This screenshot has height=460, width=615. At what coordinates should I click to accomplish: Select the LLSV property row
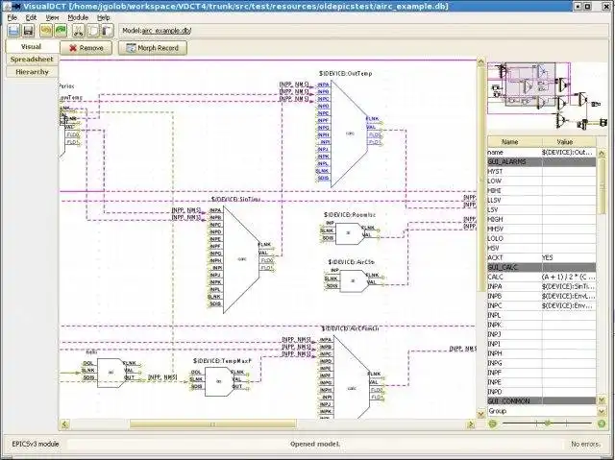(542, 200)
